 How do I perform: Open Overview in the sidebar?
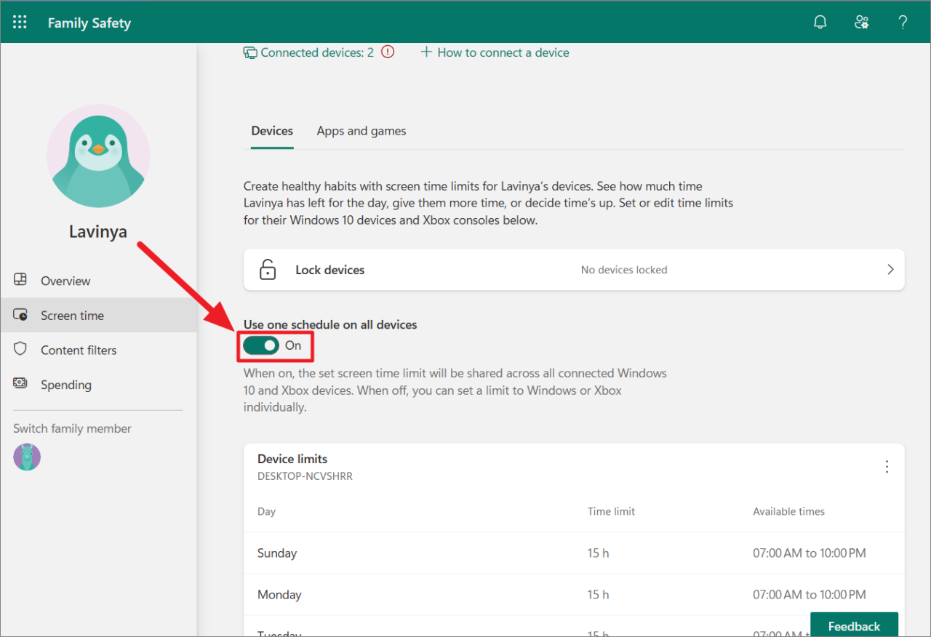coord(98,281)
